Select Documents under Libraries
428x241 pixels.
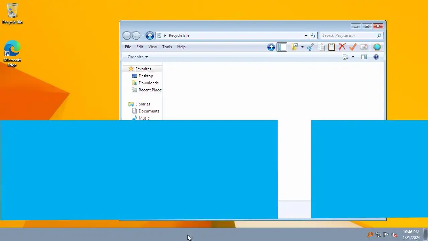click(149, 111)
